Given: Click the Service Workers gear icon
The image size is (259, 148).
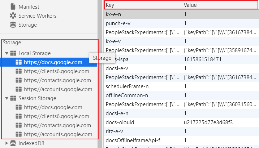Looking at the screenshot, I should click(x=13, y=15).
